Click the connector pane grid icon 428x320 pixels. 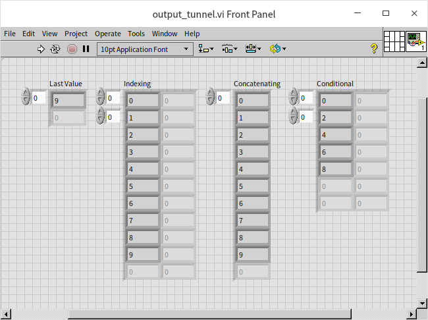click(x=394, y=41)
